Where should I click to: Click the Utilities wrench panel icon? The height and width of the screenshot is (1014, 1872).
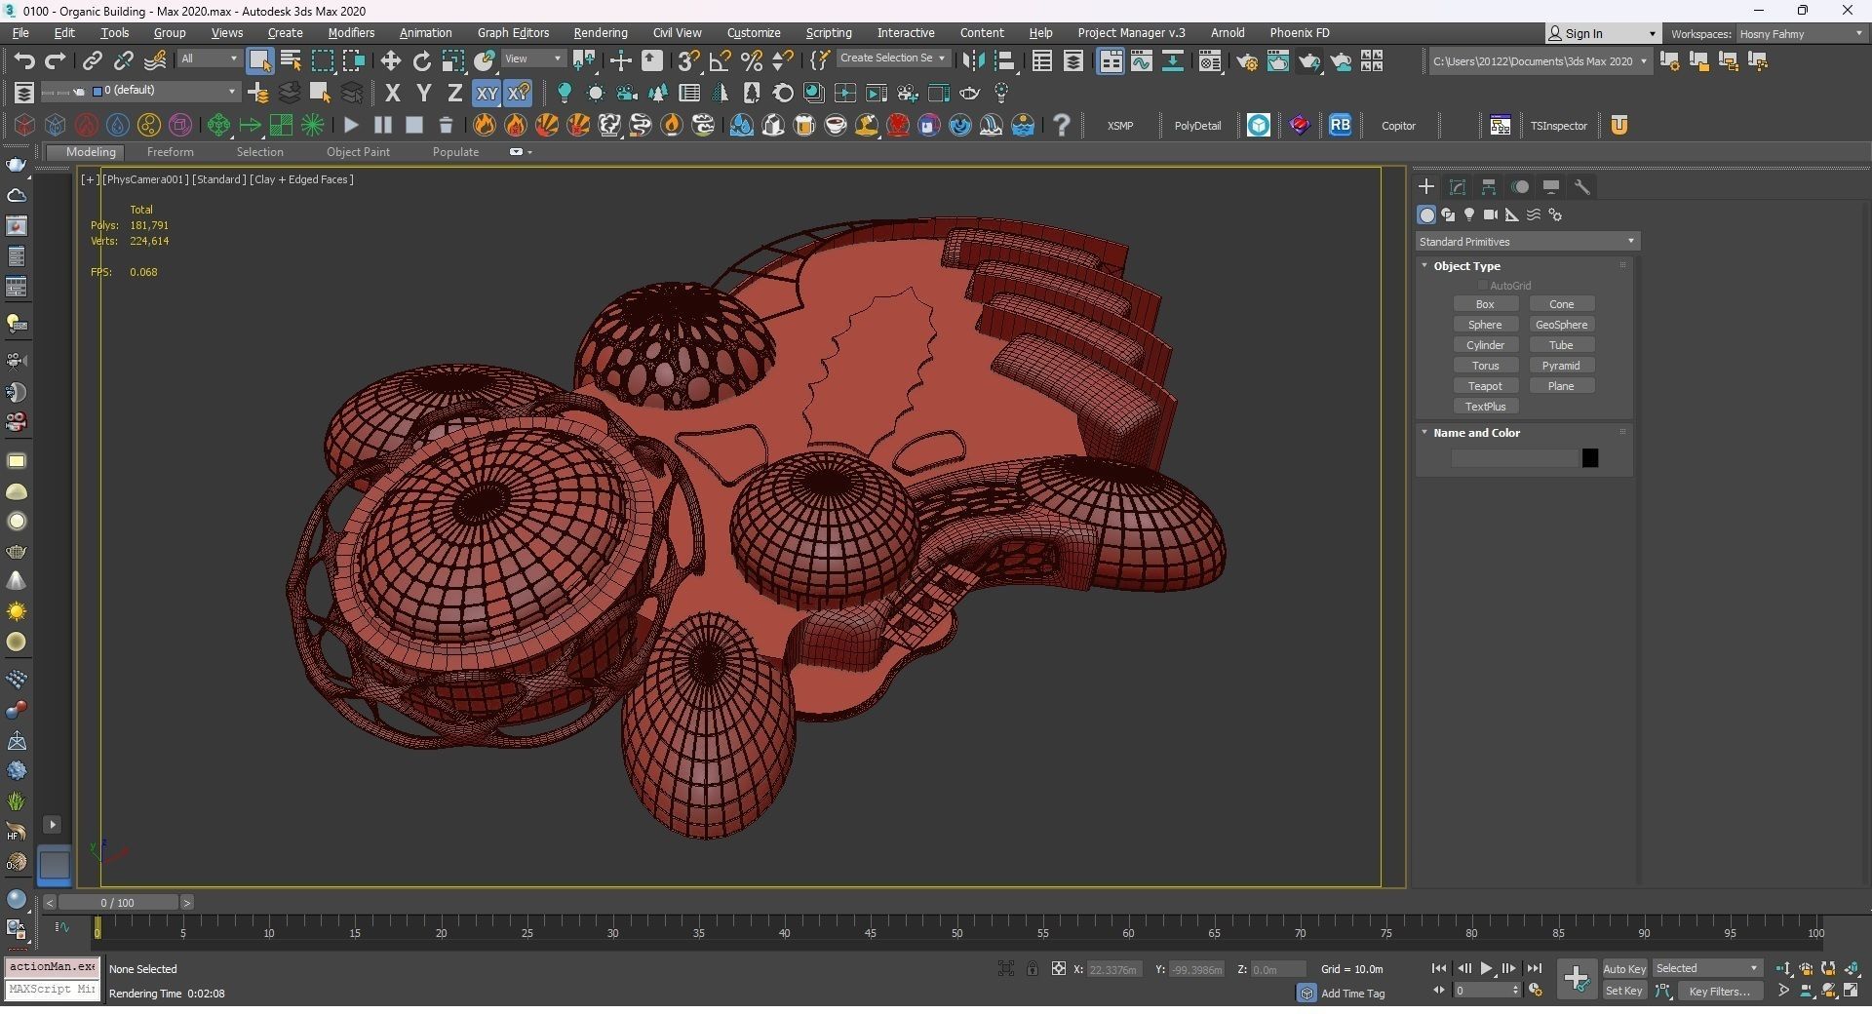(x=1582, y=187)
